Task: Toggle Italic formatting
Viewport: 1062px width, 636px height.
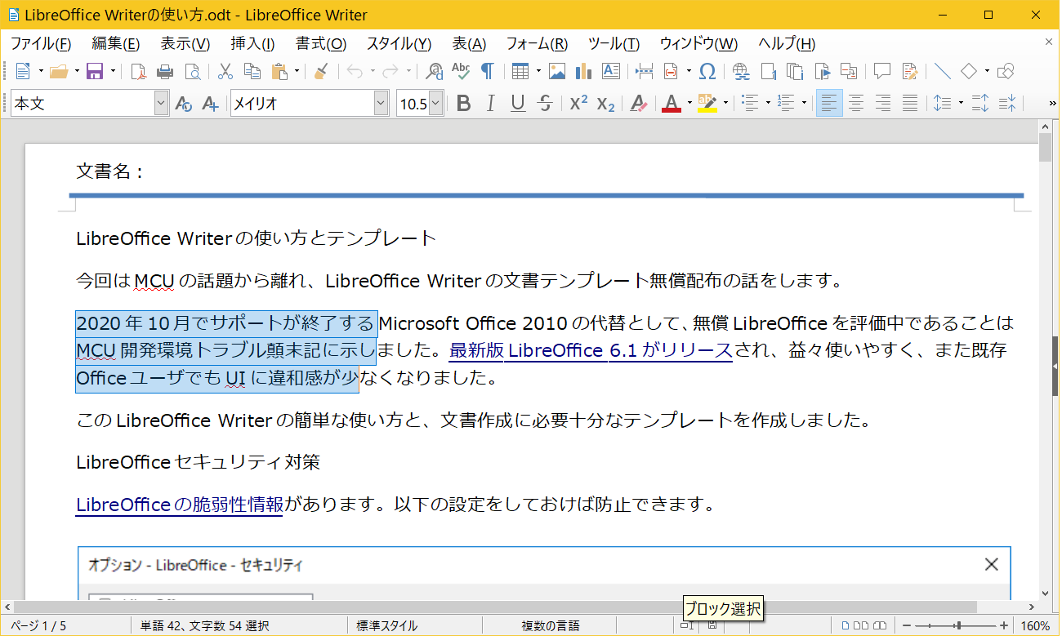Action: [490, 104]
